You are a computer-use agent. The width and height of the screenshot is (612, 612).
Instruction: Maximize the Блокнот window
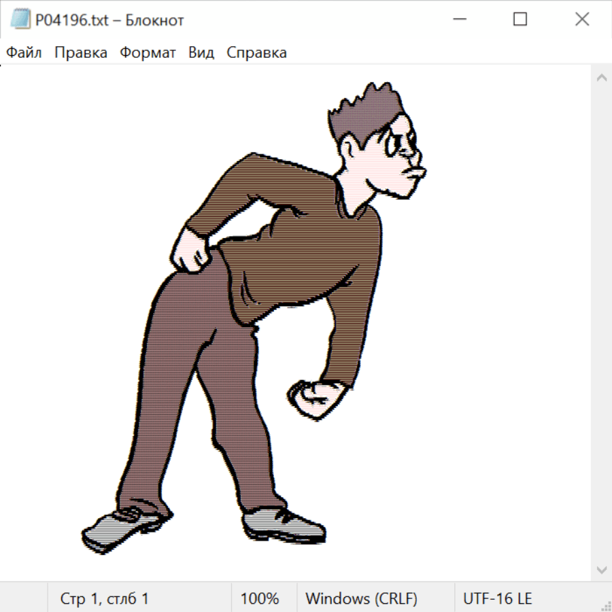[x=520, y=20]
